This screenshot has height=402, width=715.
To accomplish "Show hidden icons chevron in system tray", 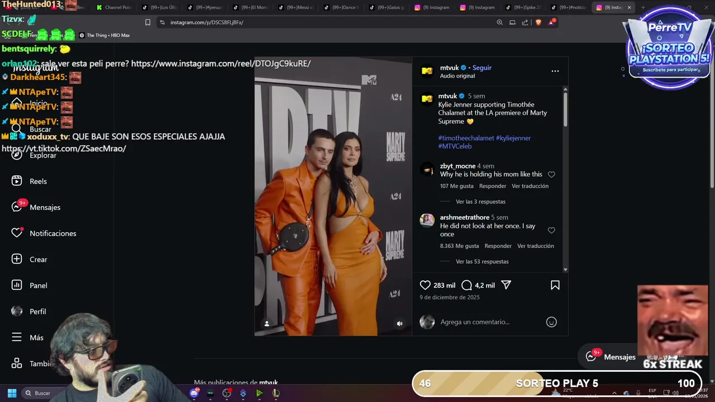I will click(x=614, y=393).
